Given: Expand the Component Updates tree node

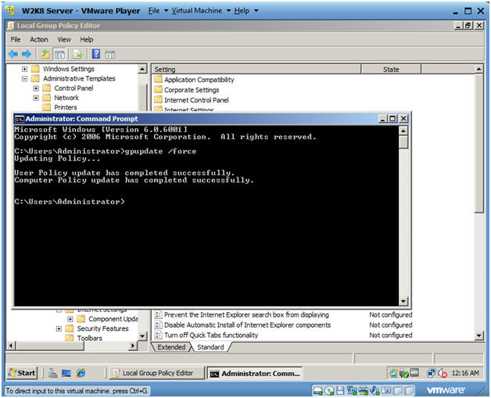Looking at the screenshot, I should click(x=70, y=319).
